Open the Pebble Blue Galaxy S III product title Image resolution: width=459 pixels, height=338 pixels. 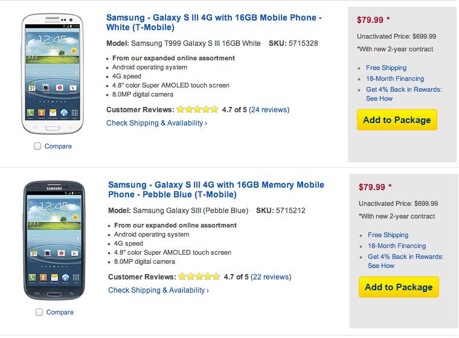click(216, 190)
